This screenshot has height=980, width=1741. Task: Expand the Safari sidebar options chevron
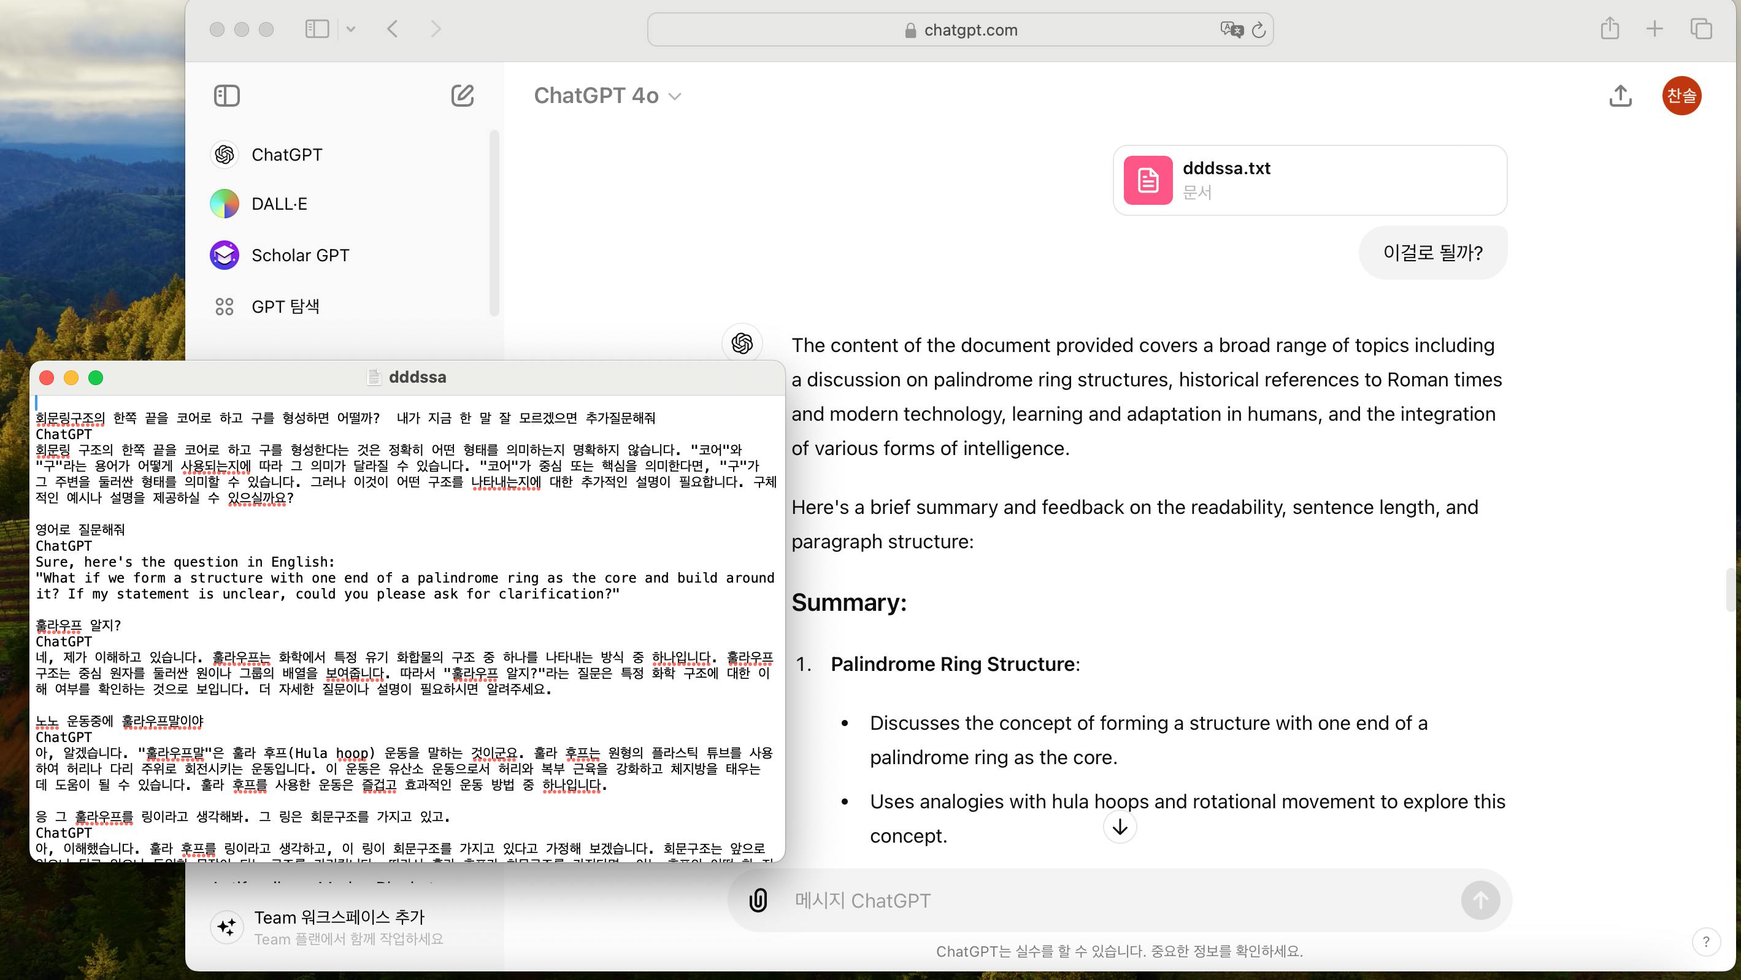tap(351, 29)
